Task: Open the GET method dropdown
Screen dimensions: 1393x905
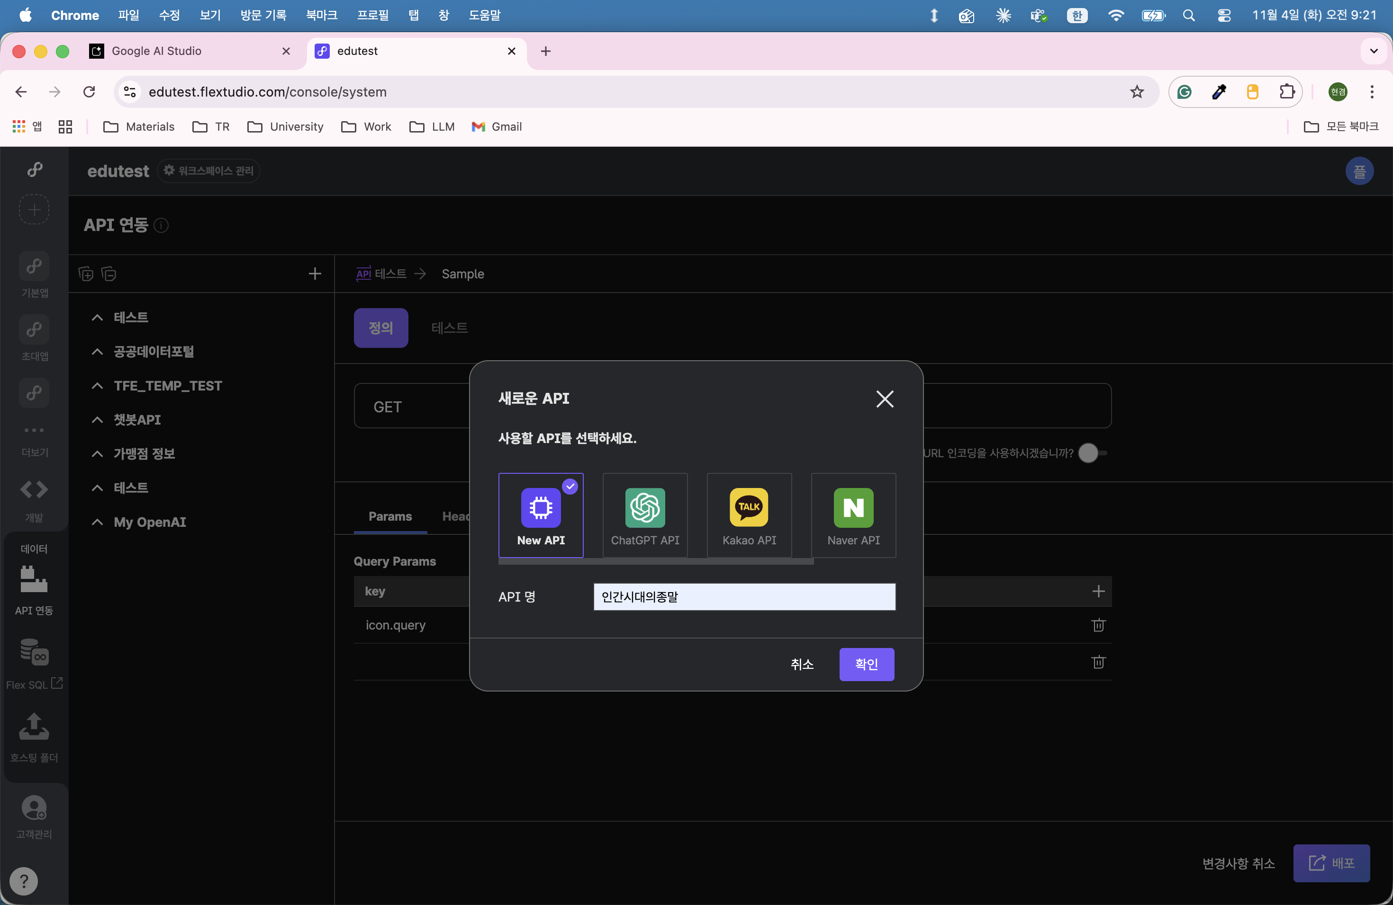Action: (x=412, y=406)
